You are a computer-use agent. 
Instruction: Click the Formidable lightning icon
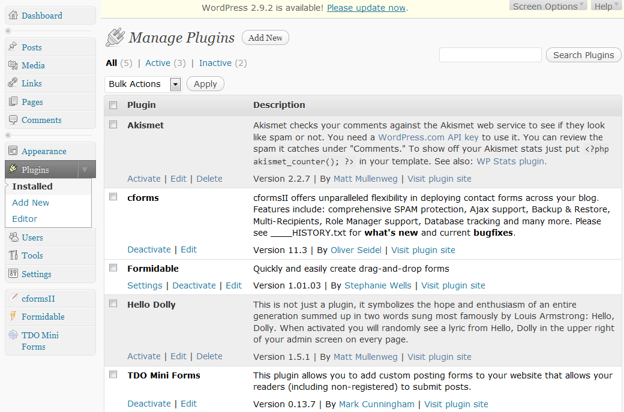point(13,317)
